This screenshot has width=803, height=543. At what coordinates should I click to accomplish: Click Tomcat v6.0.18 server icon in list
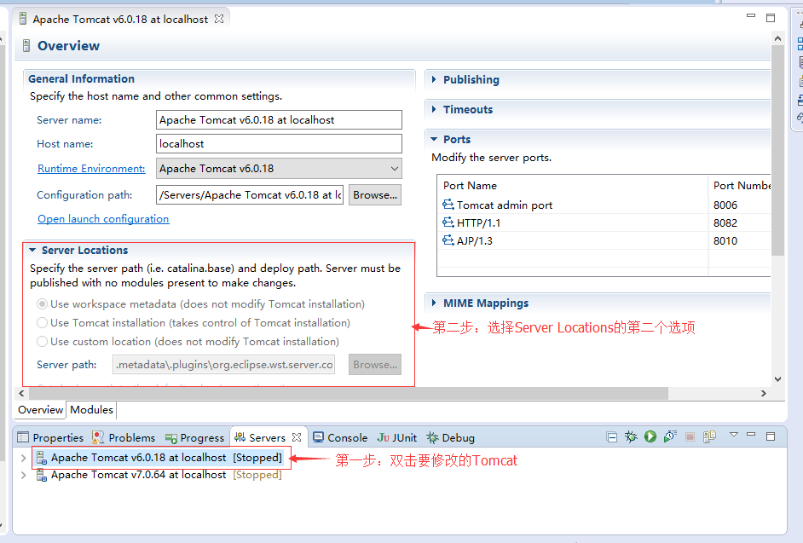tap(42, 458)
